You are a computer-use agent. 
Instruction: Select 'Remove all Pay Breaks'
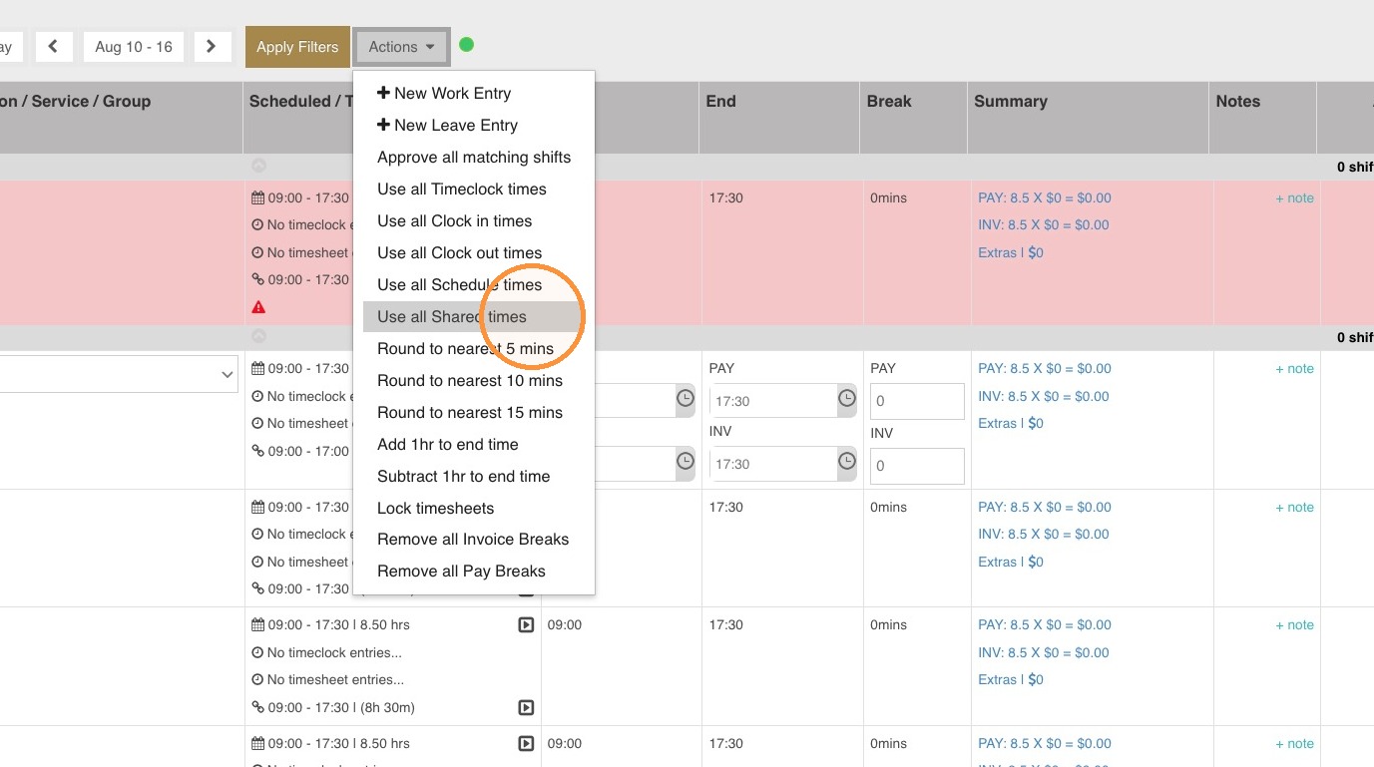click(474, 572)
